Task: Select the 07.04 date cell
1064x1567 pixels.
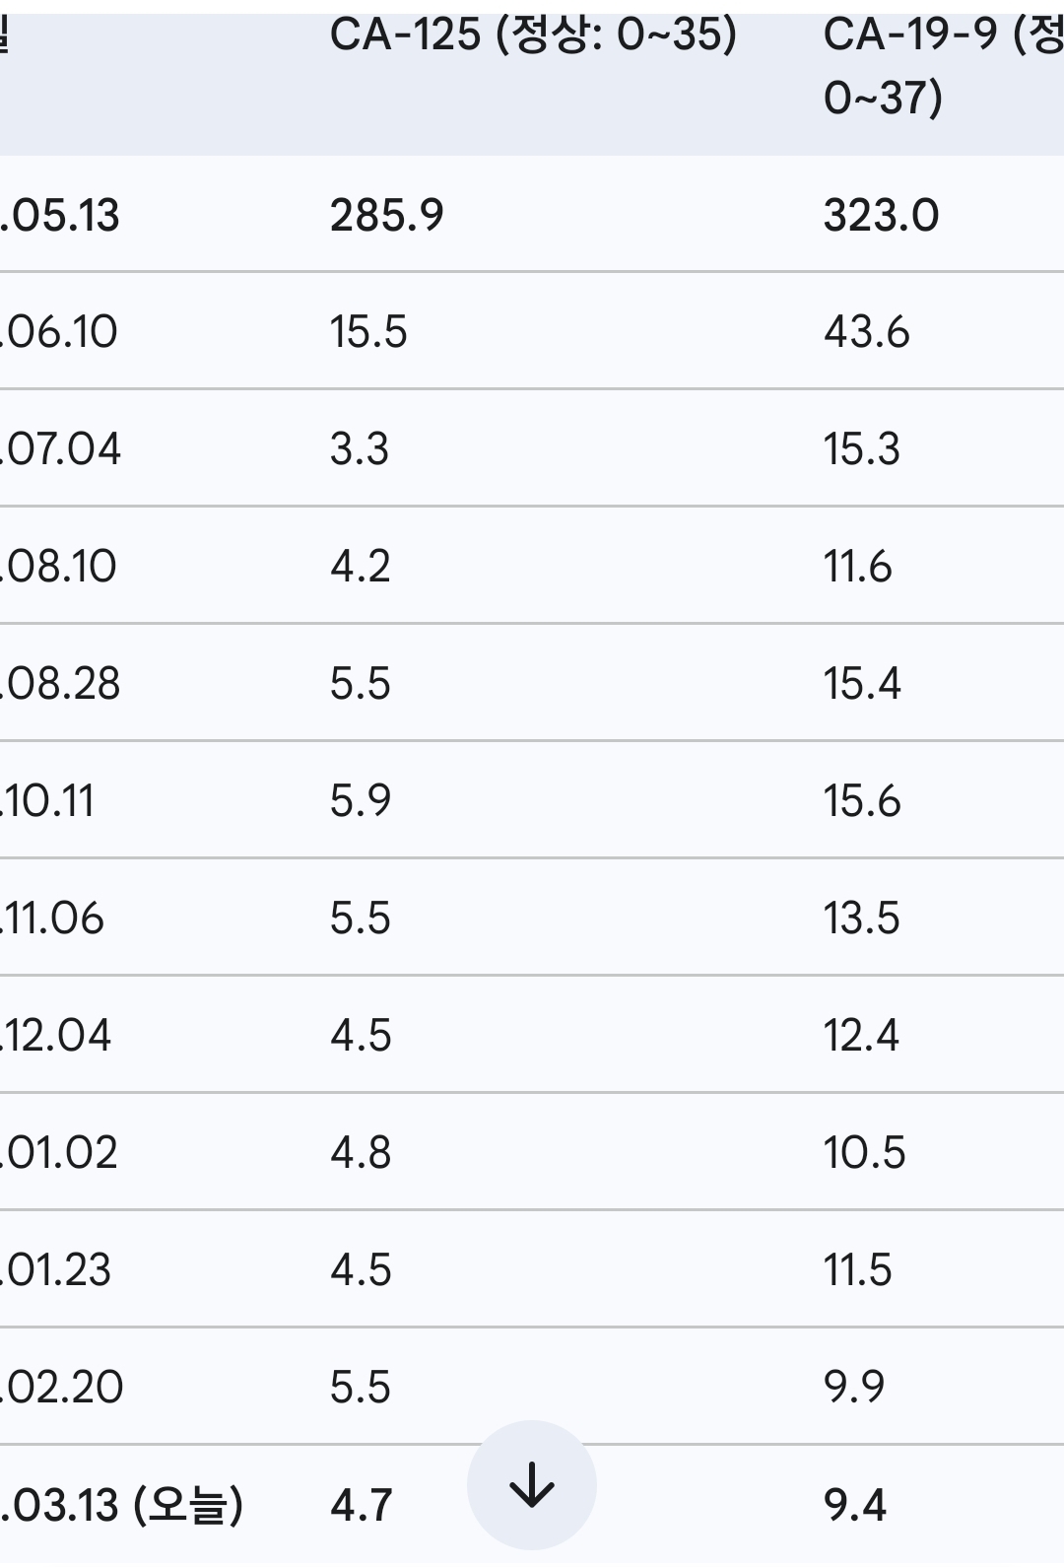Action: point(60,449)
